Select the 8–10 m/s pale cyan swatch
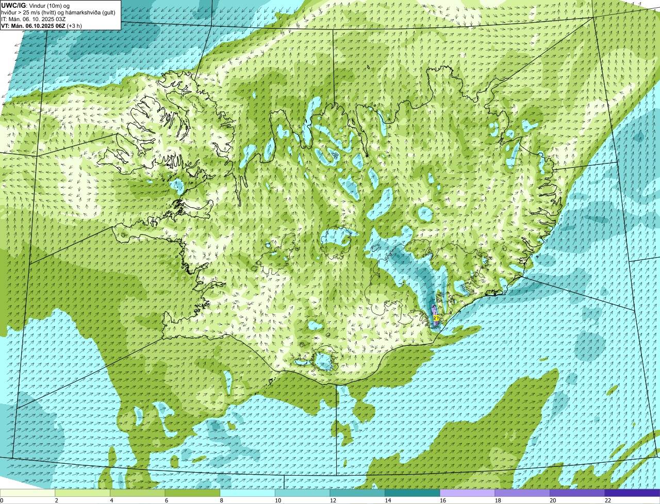The image size is (660, 504). 247,493
